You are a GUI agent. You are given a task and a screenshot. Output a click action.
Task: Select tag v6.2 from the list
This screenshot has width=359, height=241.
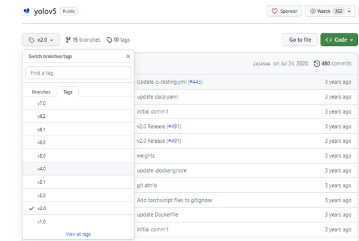pos(78,116)
